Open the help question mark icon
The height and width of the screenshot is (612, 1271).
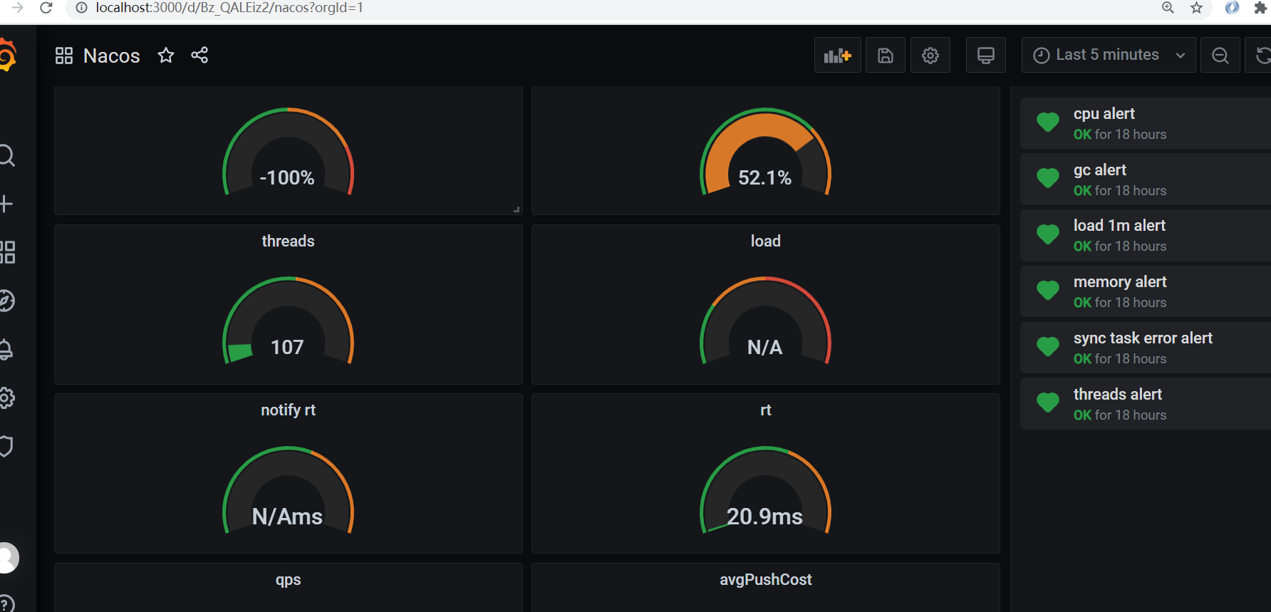[6, 603]
